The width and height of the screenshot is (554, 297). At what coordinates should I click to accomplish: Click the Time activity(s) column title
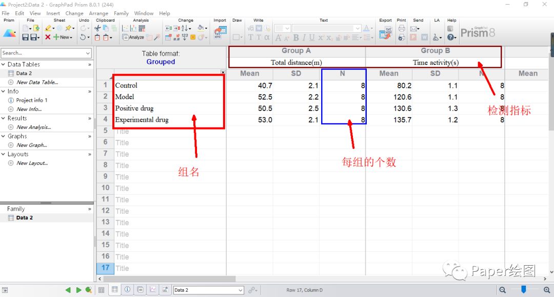(x=436, y=63)
